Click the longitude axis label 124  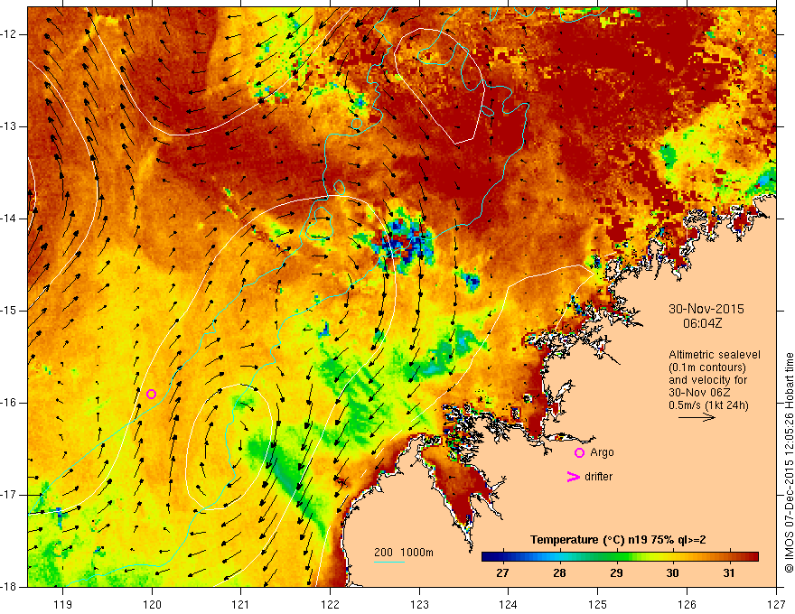point(509,604)
